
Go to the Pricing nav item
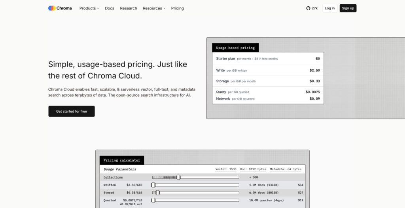[178, 8]
